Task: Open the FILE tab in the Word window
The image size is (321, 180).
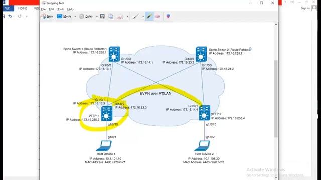Action: click(7, 9)
